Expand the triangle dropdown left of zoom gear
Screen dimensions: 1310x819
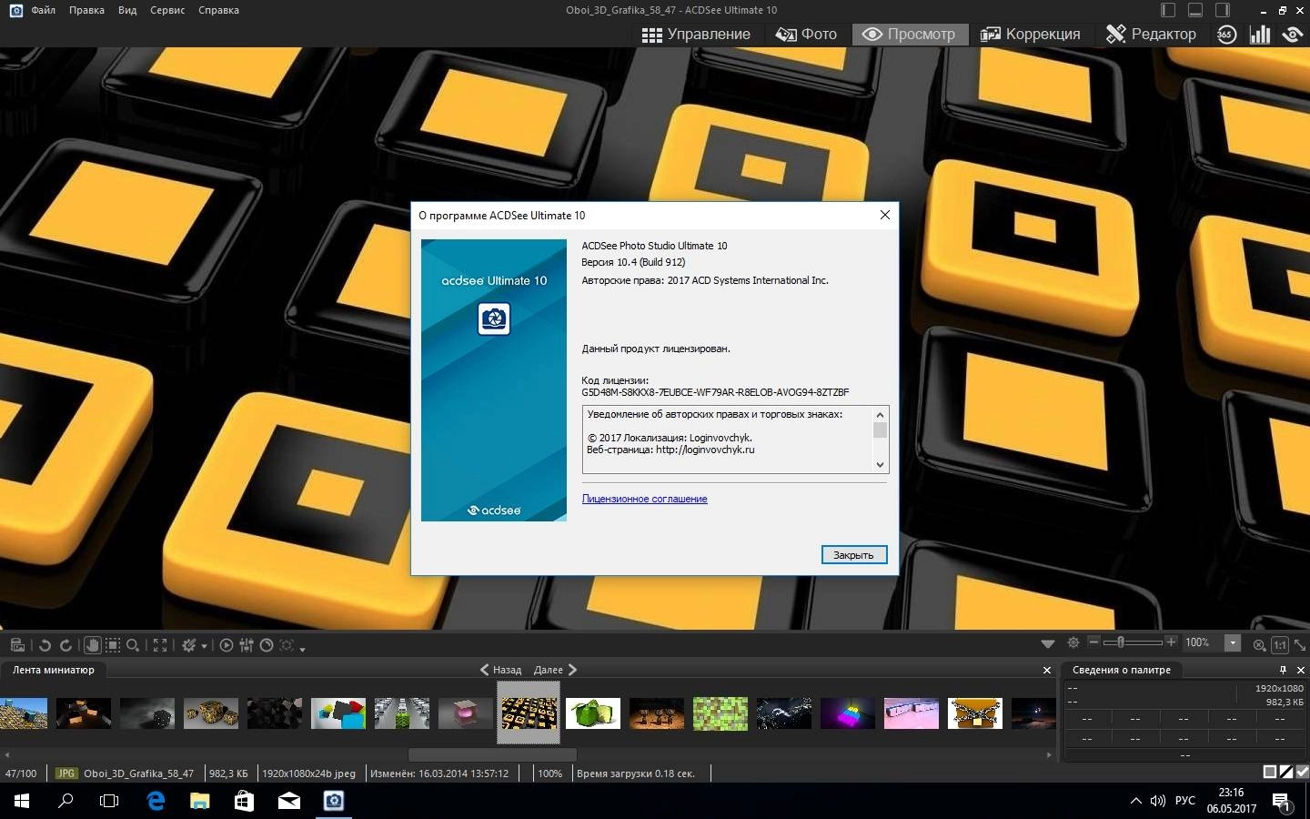[1048, 643]
